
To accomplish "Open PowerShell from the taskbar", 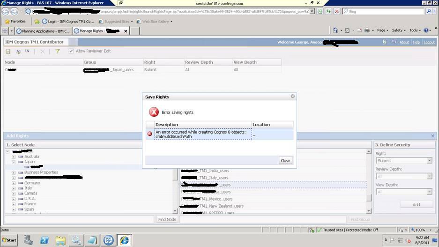I will tap(44, 240).
